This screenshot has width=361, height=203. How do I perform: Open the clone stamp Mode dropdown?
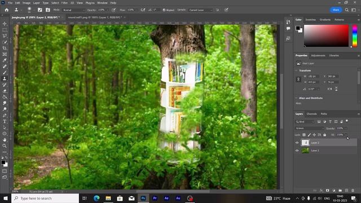point(73,10)
